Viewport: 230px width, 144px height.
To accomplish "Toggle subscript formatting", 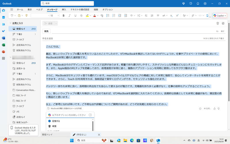I will (x=171, y=16).
